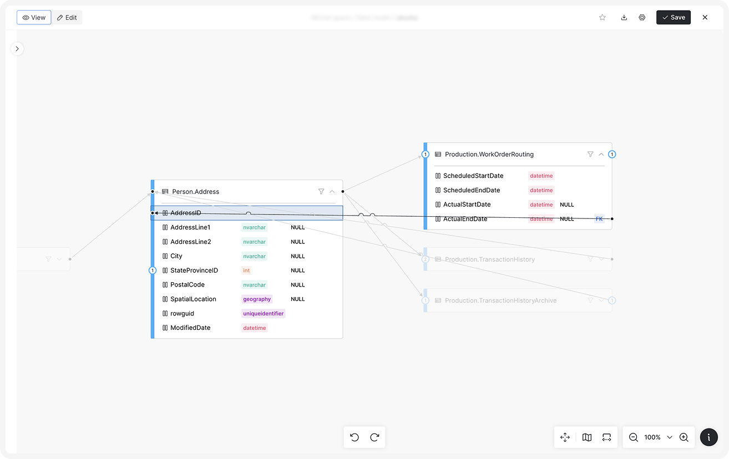
Task: Select the StateProvinceID column row
Action: click(194, 271)
